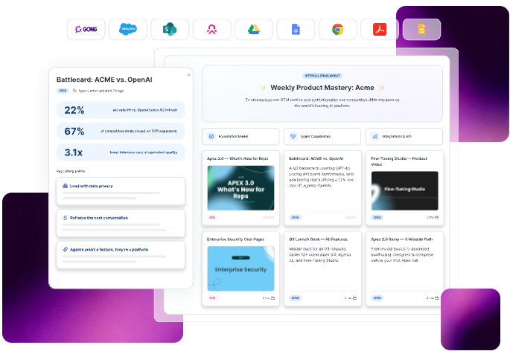This screenshot has height=354, width=510.
Task: Switch to the Agent Capabilities tab
Action: (x=322, y=136)
